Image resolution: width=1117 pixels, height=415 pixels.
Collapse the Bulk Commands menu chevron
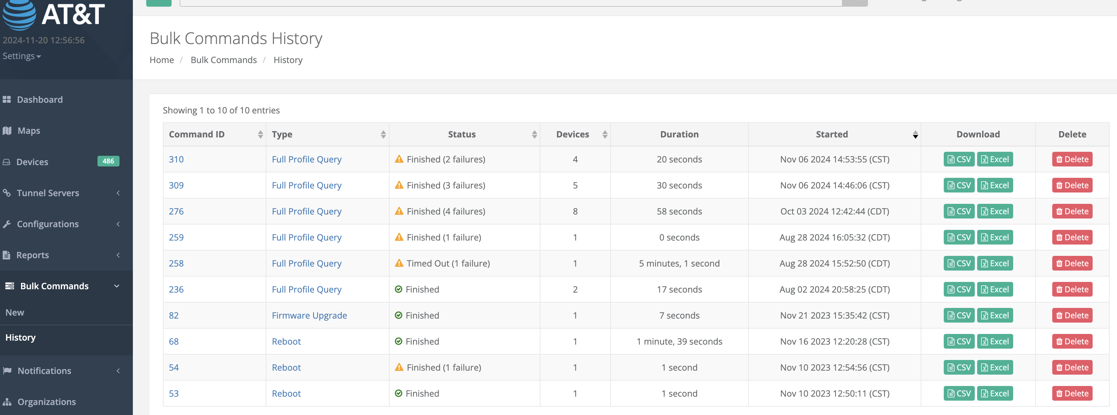coord(117,286)
